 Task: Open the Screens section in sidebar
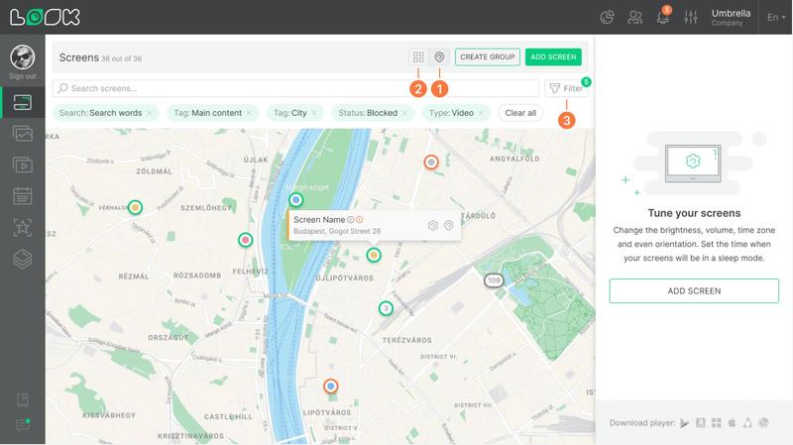(x=22, y=103)
